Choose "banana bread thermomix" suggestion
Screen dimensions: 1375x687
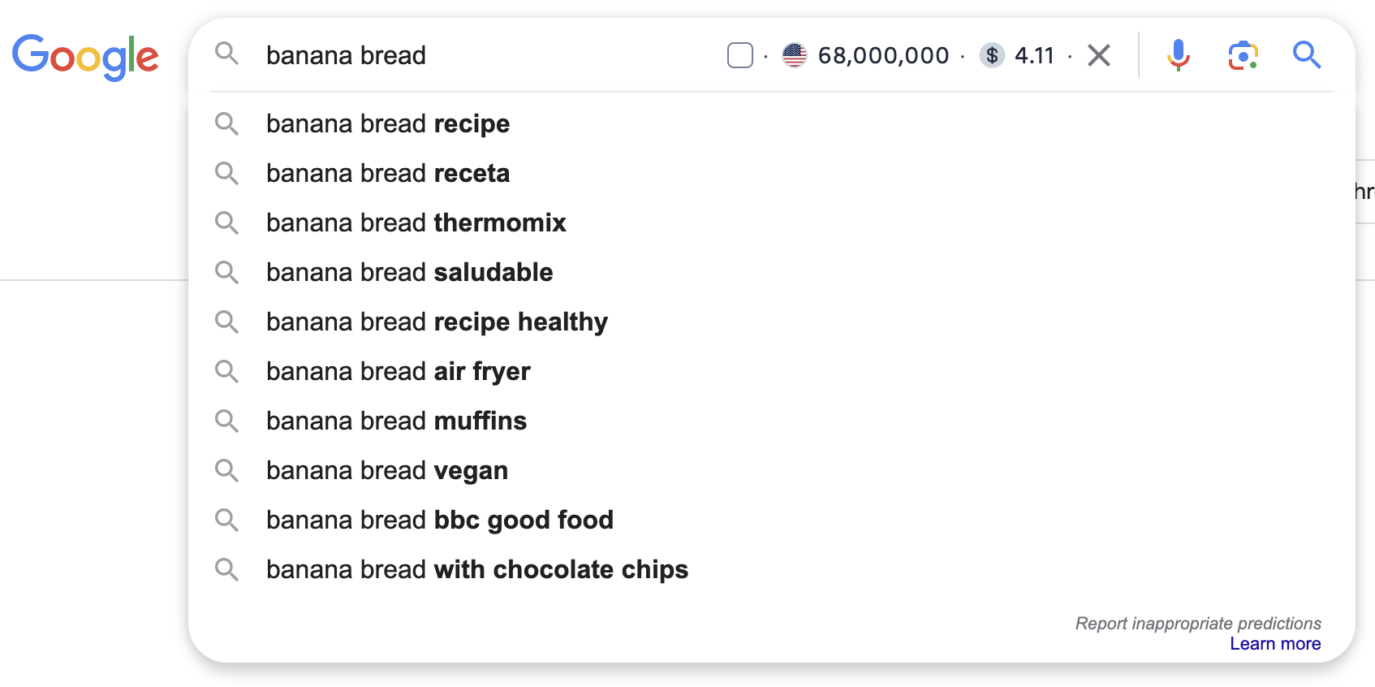(416, 223)
